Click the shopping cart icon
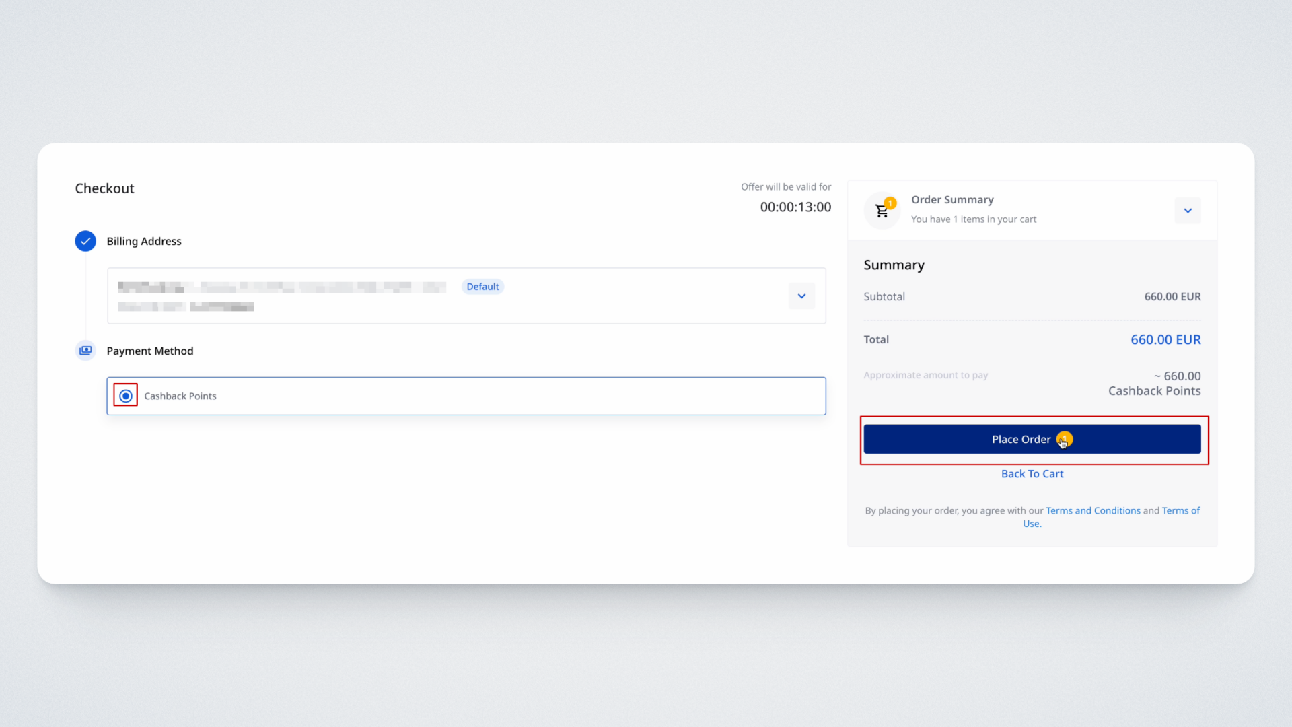 [x=881, y=212]
